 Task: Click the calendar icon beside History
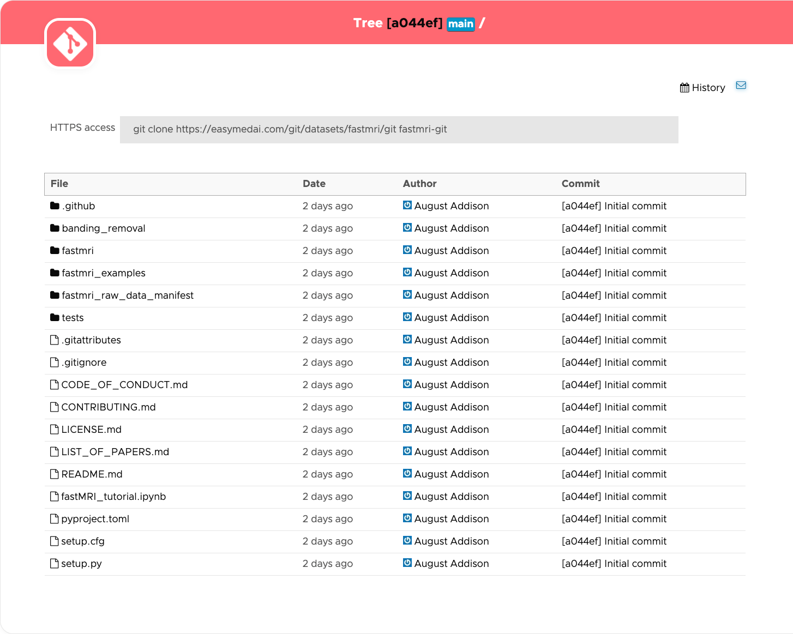tap(684, 88)
